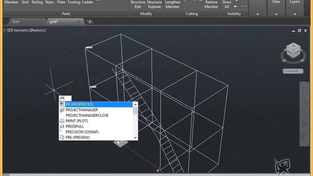Choose the Stairs tool
This screenshot has height=176, width=313.
tap(49, 2)
